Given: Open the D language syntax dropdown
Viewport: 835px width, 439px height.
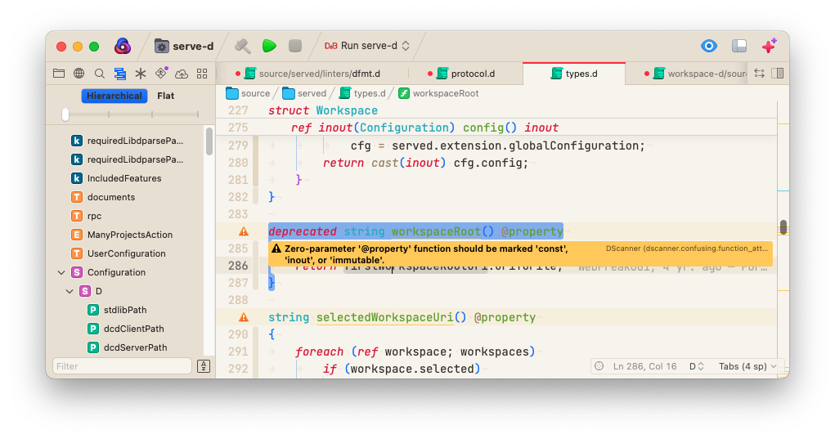Looking at the screenshot, I should pyautogui.click(x=697, y=366).
